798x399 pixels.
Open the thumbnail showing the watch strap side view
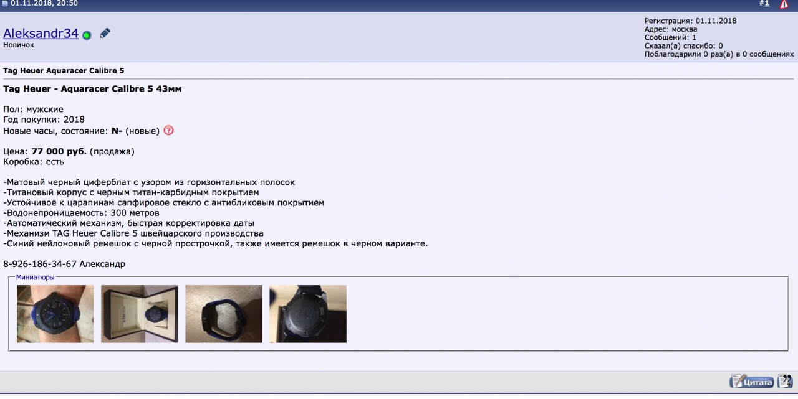224,314
